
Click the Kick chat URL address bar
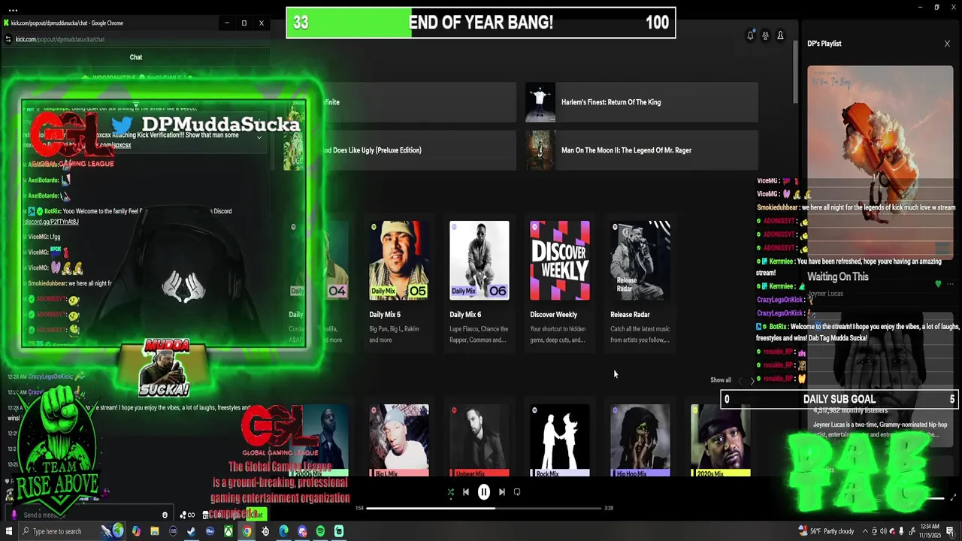point(60,39)
